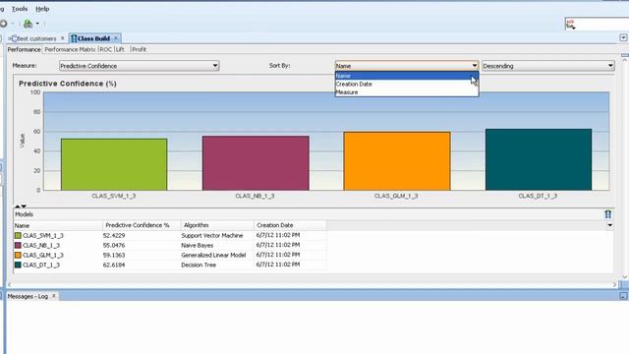Click the 55.0476 confidence value
The width and height of the screenshot is (629, 354).
coord(114,245)
